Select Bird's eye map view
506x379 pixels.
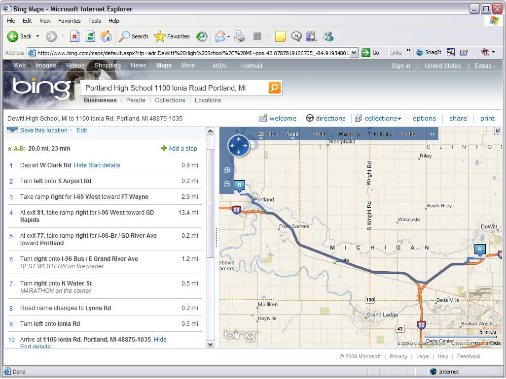(x=351, y=134)
